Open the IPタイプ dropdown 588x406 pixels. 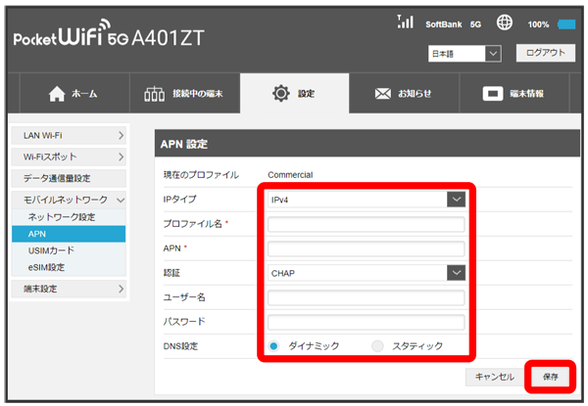coord(366,200)
